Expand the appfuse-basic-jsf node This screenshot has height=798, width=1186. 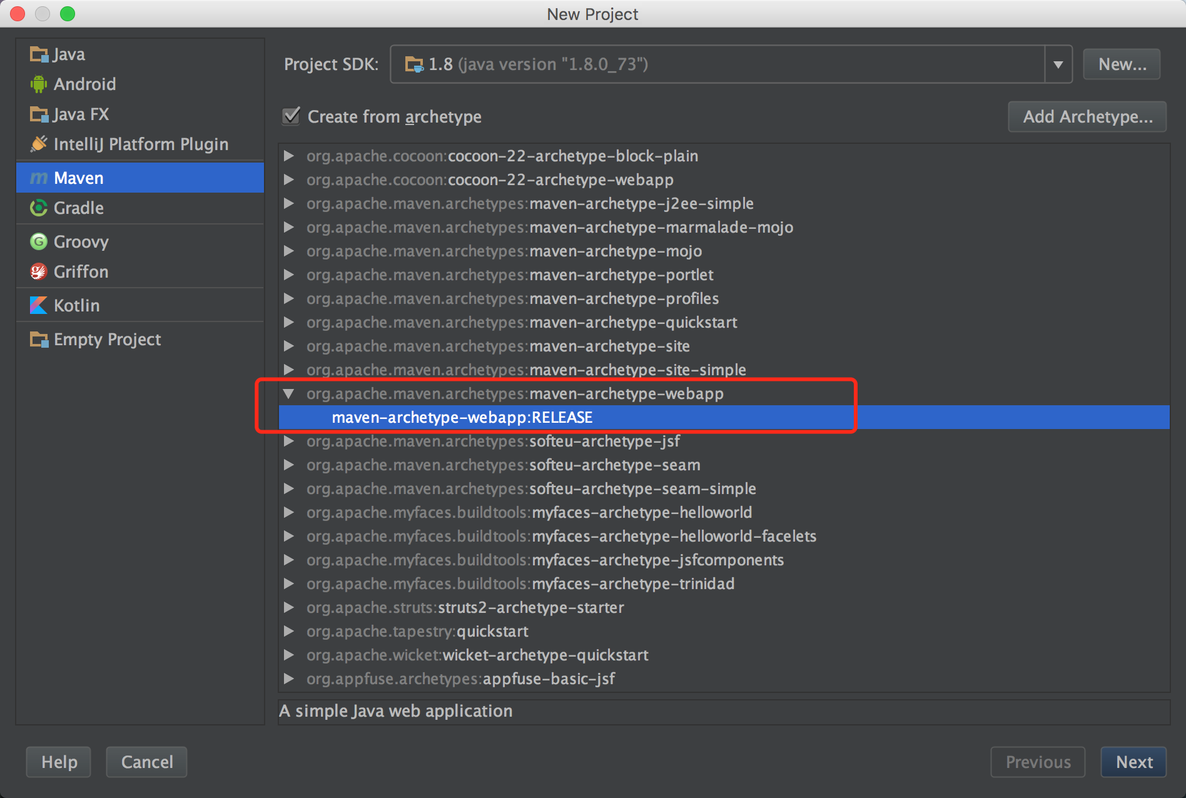288,679
